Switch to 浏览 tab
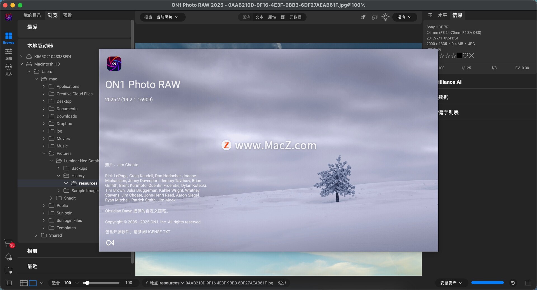This screenshot has height=290, width=537. point(52,15)
